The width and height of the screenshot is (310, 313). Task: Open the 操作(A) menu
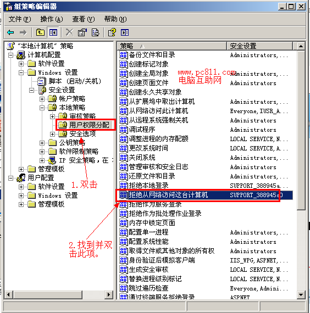[x=52, y=19]
